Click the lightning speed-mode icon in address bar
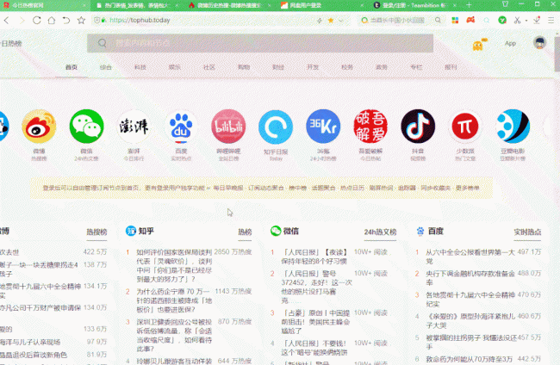 click(x=320, y=21)
